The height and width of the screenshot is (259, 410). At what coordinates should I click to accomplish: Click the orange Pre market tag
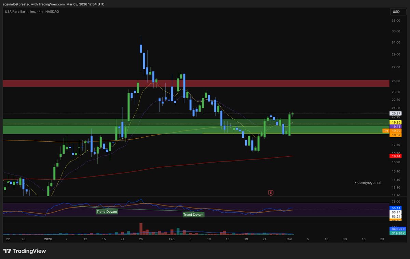pyautogui.click(x=386, y=131)
